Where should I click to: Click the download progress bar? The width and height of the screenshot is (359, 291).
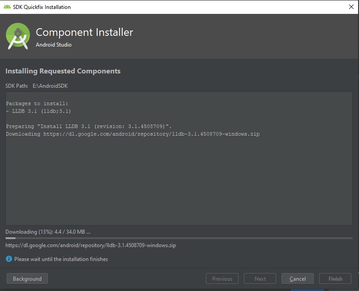point(179,238)
